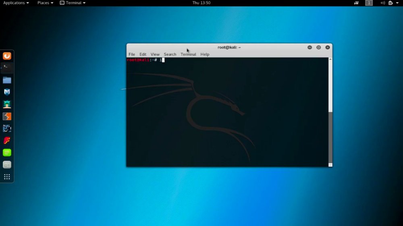The image size is (403, 226).
Task: Launch Metasploit from the dock
Action: pos(7,92)
